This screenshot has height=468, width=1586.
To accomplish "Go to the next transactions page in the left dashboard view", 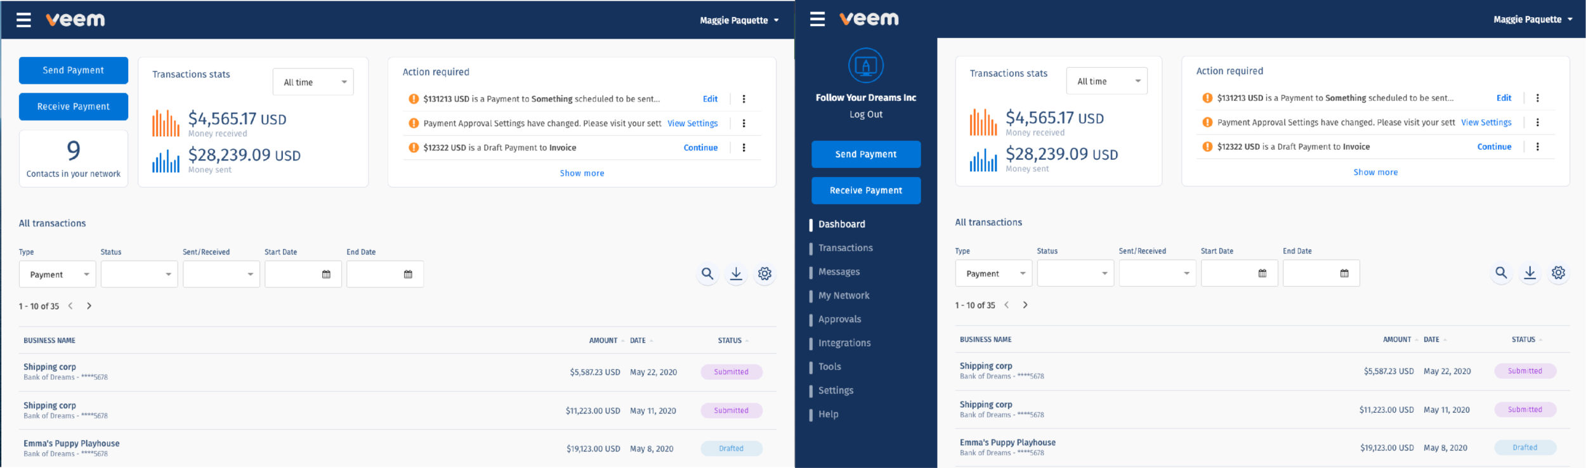I will pyautogui.click(x=89, y=306).
